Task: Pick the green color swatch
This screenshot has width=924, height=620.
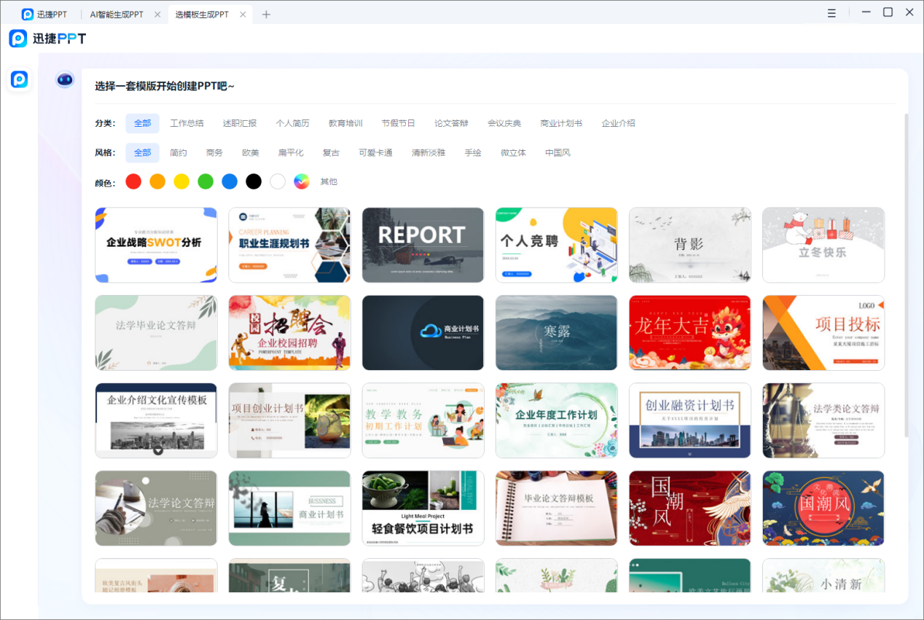Action: click(205, 181)
